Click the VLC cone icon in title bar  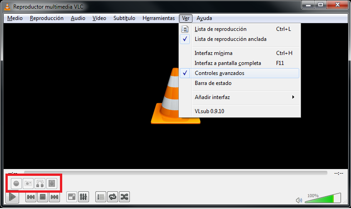pos(7,7)
